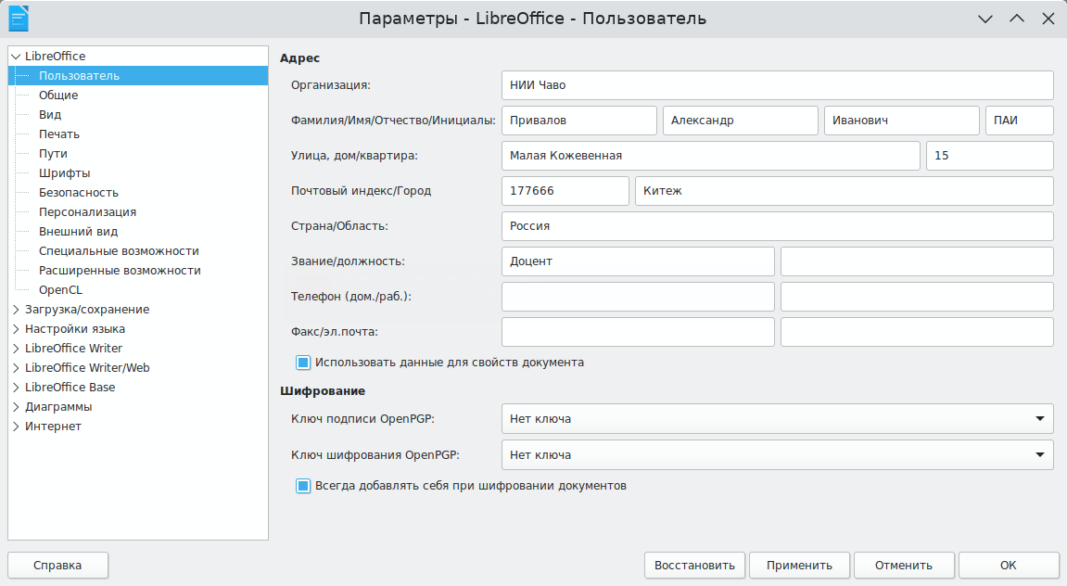
Task: Expand the Диаграммы node
Action: pos(16,407)
